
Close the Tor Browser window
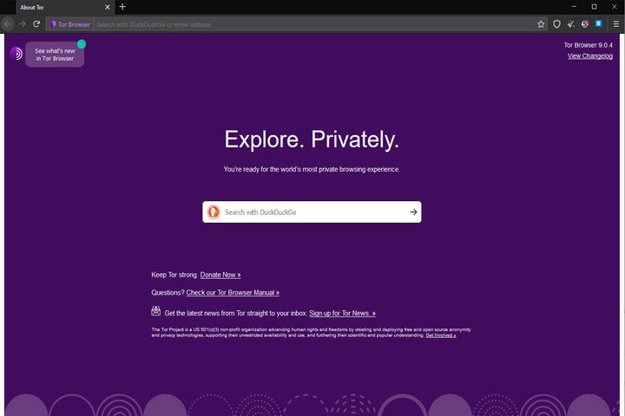click(615, 7)
